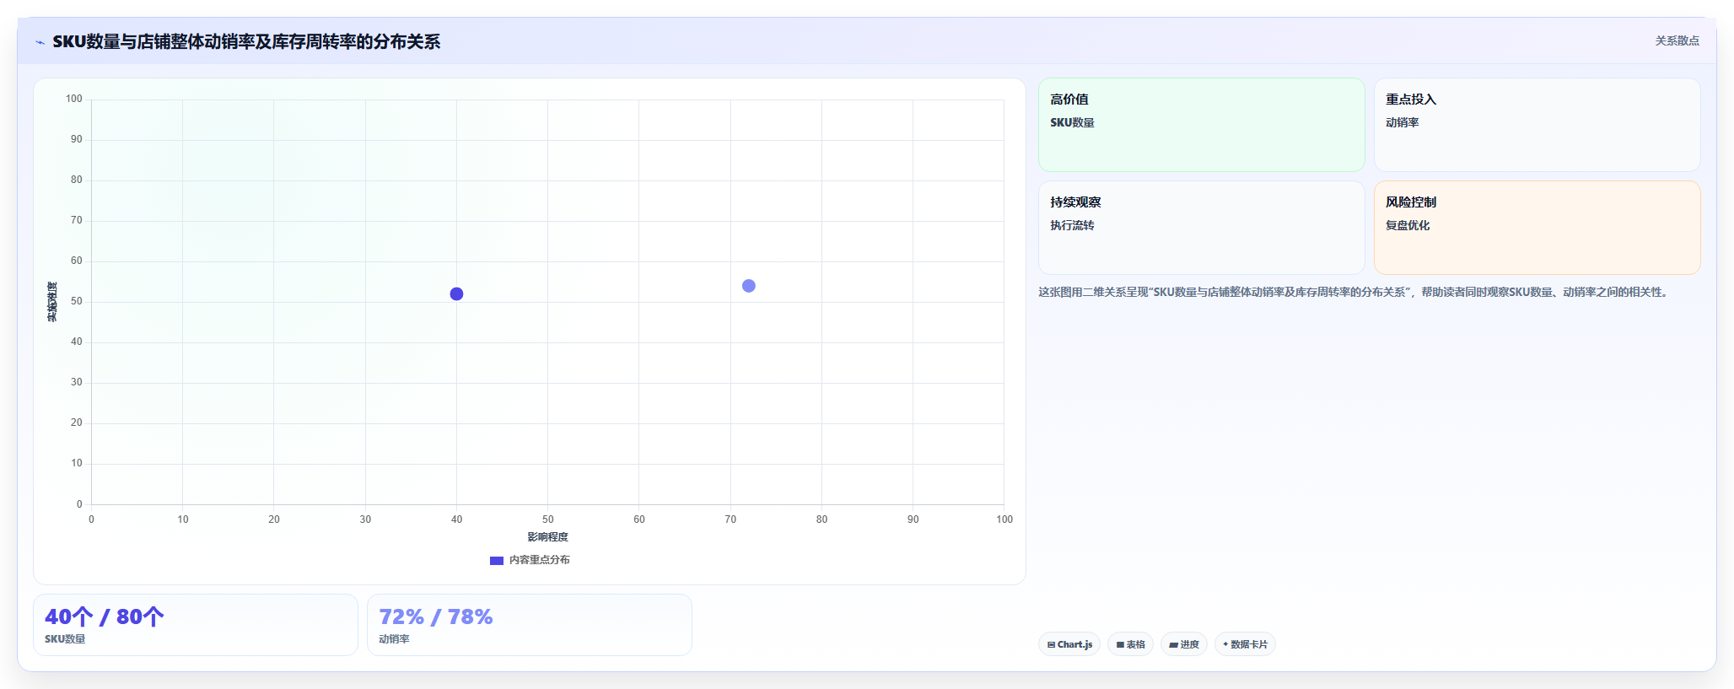This screenshot has height=689, width=1734.
Task: Click the 关系散点 label in the header
Action: point(1677,40)
